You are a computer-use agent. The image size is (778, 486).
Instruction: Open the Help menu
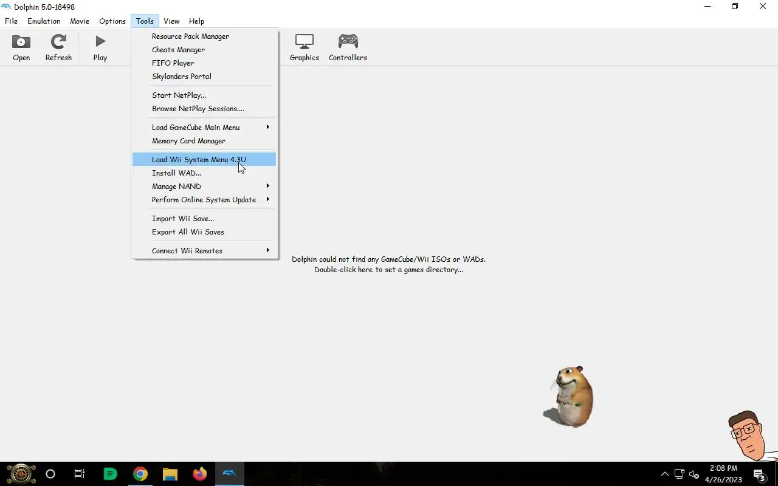(x=196, y=21)
